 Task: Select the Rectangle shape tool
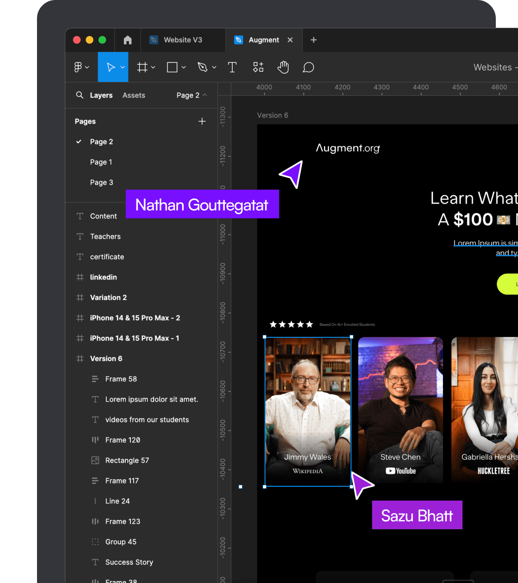[x=172, y=68]
